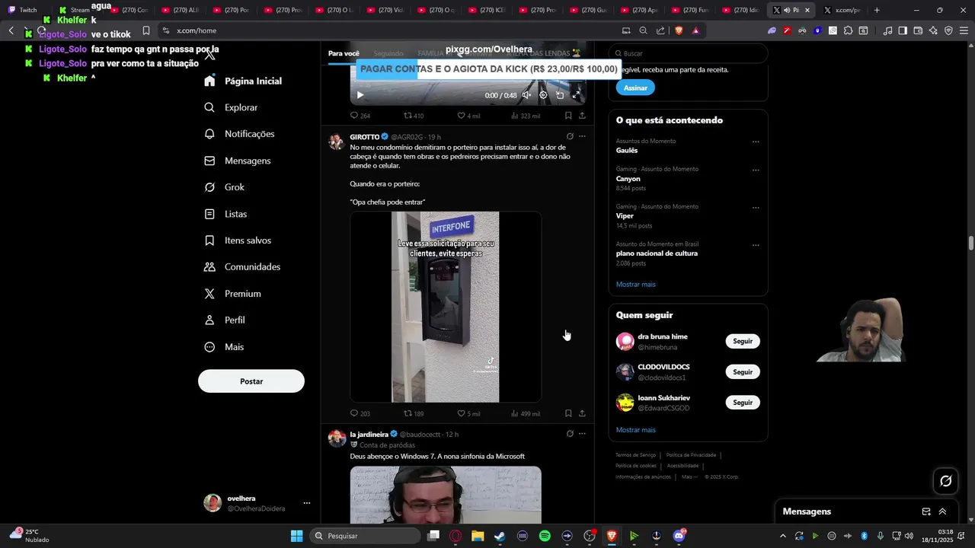Open the Interfone video in GIROTTO post

coord(446,307)
